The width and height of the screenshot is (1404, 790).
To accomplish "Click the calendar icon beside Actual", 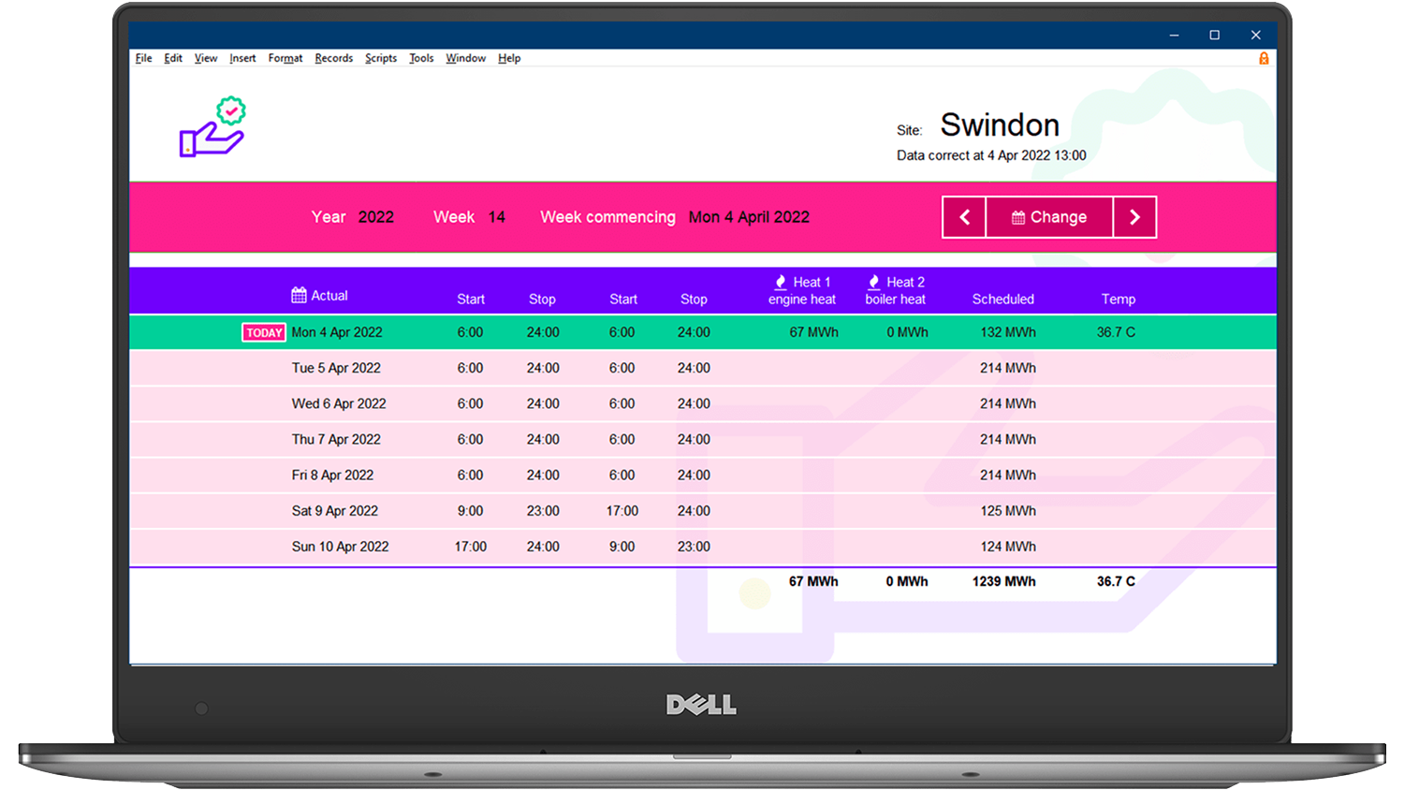I will pos(299,295).
